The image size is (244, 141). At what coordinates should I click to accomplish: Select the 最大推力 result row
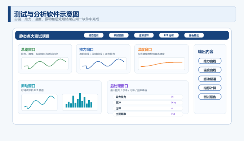pyautogui.click(x=148, y=97)
